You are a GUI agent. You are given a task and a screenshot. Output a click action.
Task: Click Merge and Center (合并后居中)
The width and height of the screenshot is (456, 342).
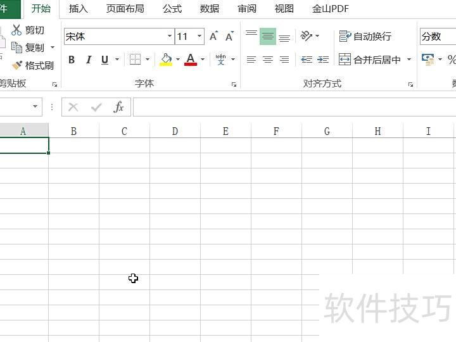[370, 60]
